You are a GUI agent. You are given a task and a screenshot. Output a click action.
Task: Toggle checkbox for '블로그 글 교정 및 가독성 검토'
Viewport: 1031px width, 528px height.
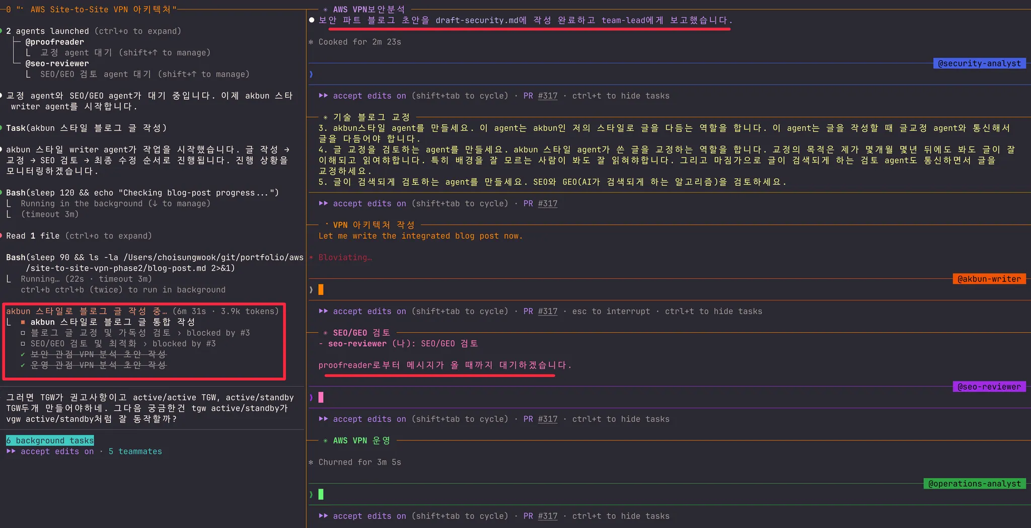coord(23,333)
